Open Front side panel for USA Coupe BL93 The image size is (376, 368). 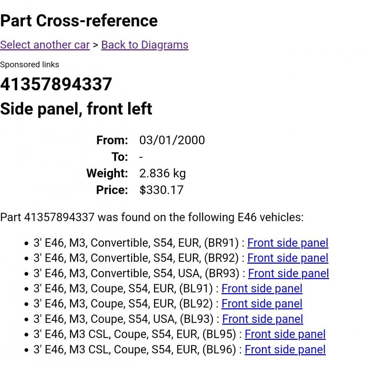263,319
